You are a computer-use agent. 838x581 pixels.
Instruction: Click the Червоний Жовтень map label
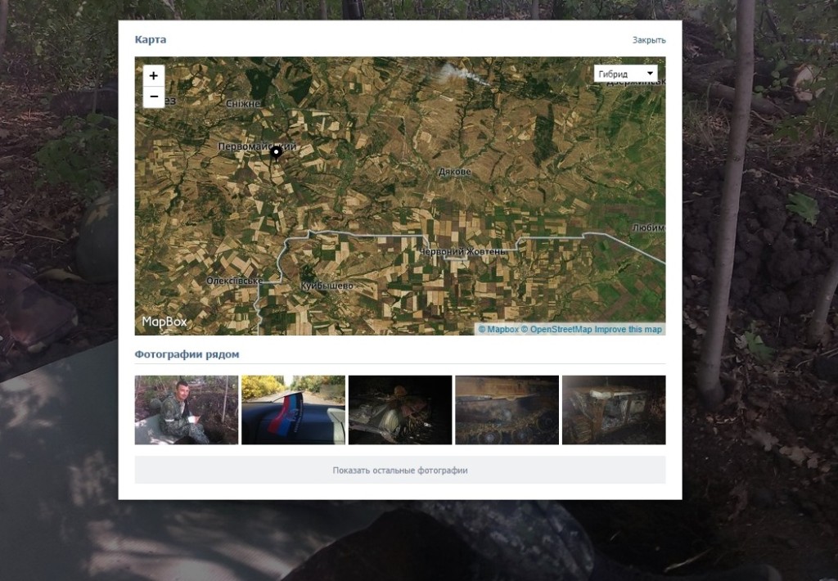463,252
